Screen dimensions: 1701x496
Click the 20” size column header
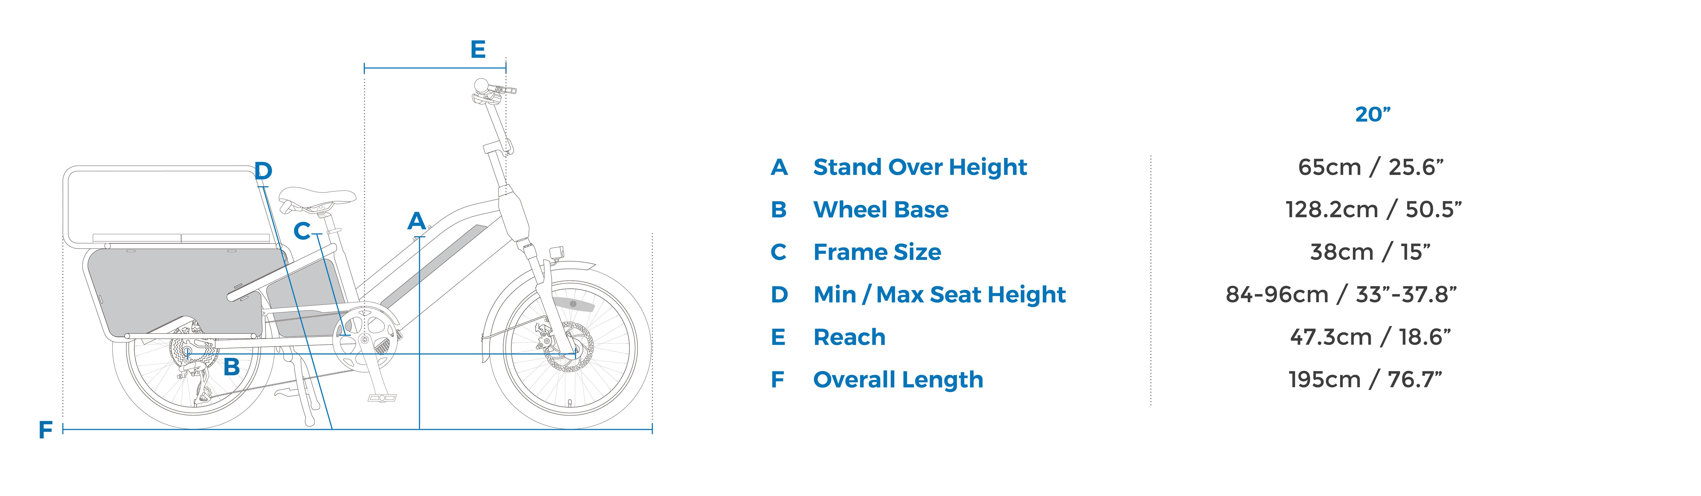point(1373,114)
